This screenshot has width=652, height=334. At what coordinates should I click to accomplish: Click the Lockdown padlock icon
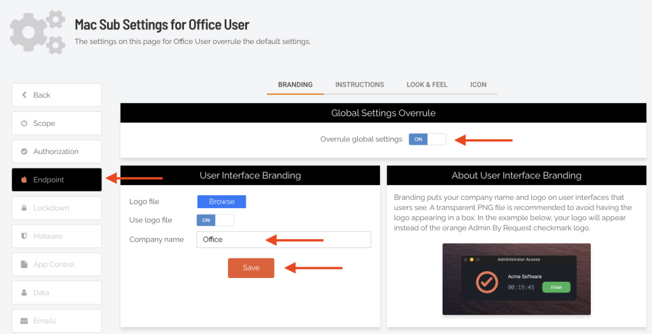(x=24, y=208)
